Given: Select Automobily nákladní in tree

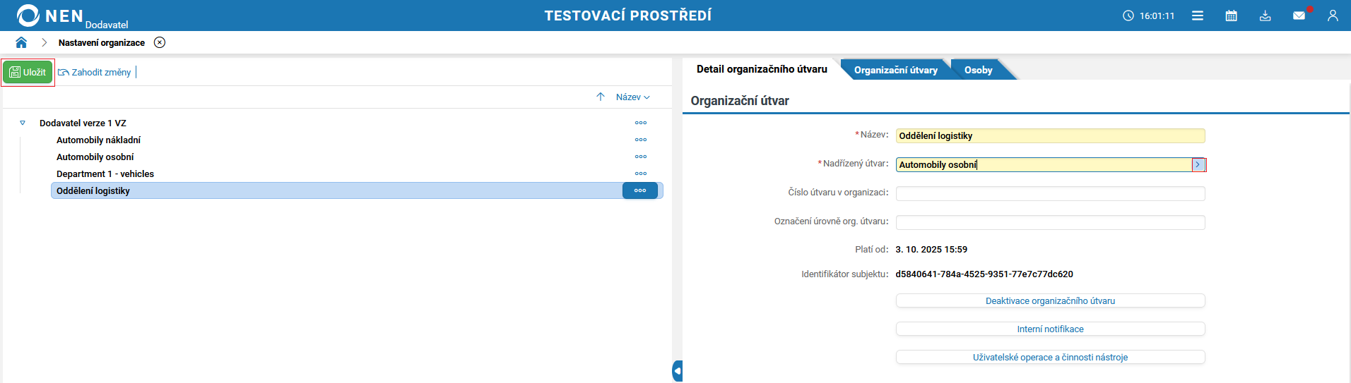Looking at the screenshot, I should click(98, 140).
